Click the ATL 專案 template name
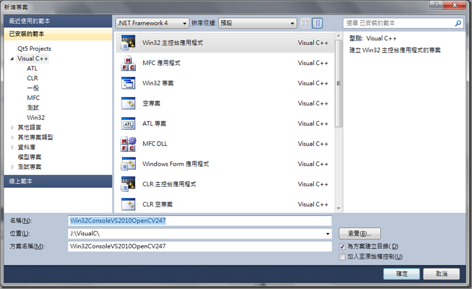472x289 pixels. (154, 124)
